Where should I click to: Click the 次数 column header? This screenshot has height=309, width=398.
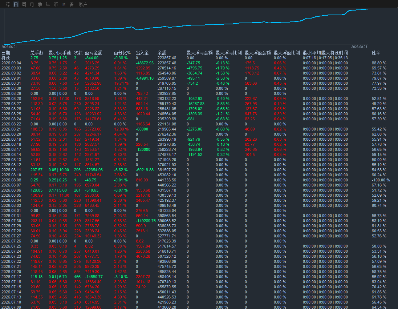(x=78, y=53)
